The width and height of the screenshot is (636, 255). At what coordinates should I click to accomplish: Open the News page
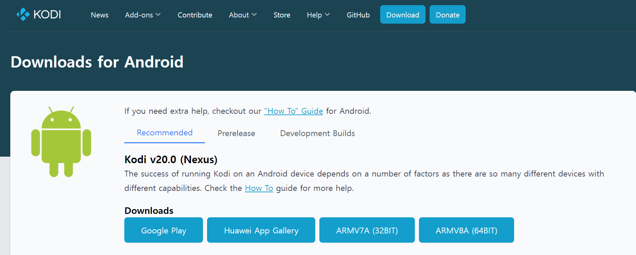pyautogui.click(x=100, y=15)
